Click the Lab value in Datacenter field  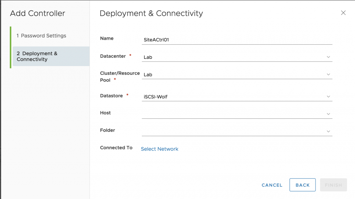click(148, 57)
